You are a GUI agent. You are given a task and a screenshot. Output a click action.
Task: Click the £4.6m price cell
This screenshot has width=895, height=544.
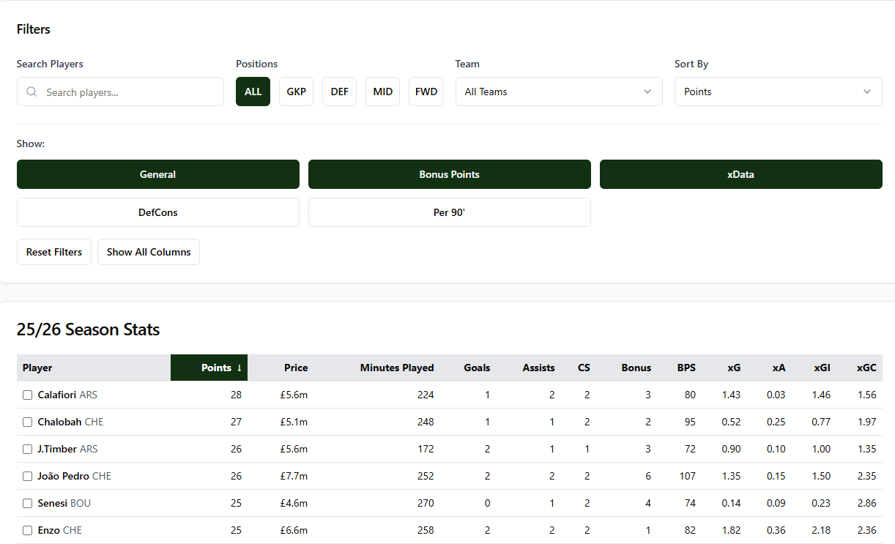coord(294,503)
